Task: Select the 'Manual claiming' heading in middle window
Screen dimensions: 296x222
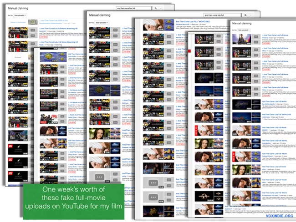Action: point(100,15)
